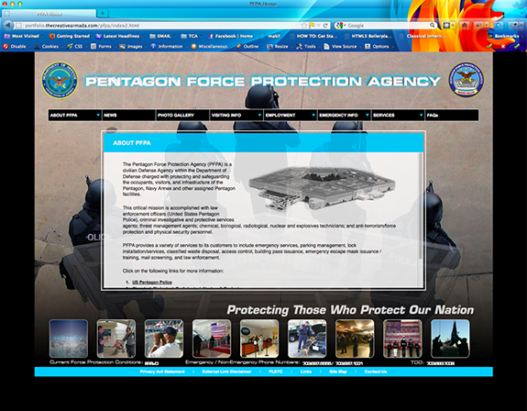Open the first blue history thumbnail

pyautogui.click(x=69, y=339)
